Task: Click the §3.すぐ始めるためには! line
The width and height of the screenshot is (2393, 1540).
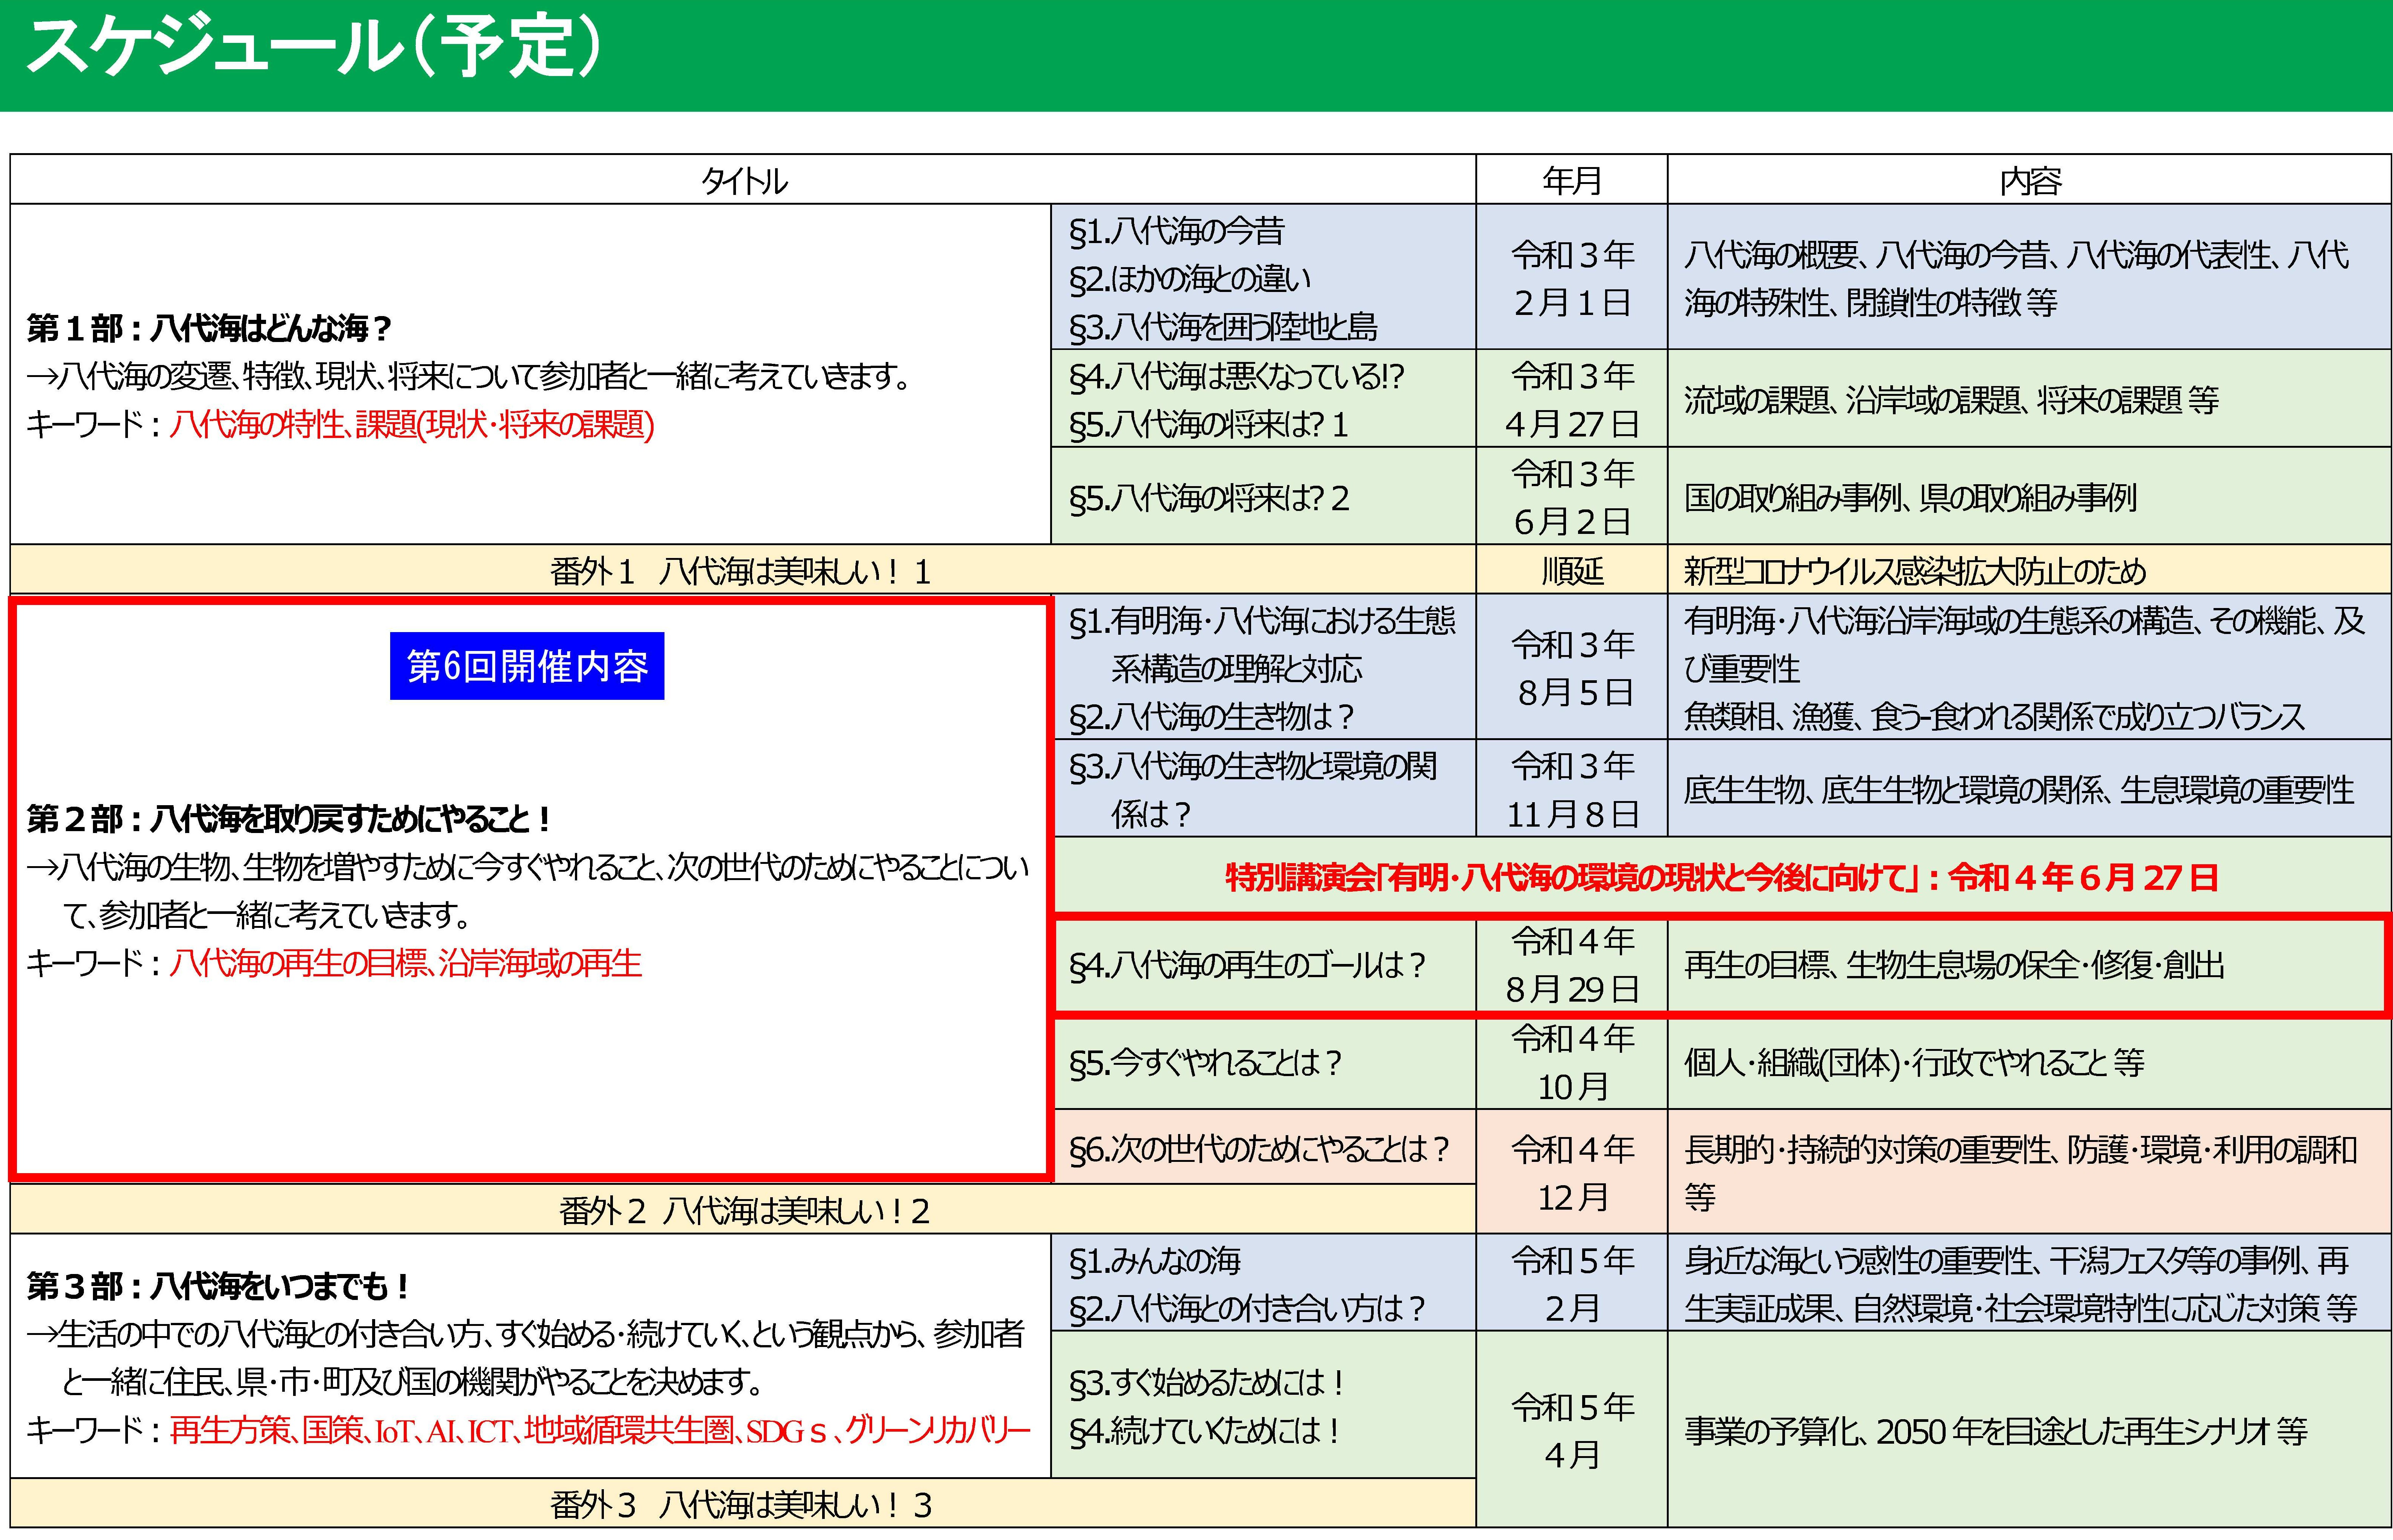Action: tap(1206, 1383)
